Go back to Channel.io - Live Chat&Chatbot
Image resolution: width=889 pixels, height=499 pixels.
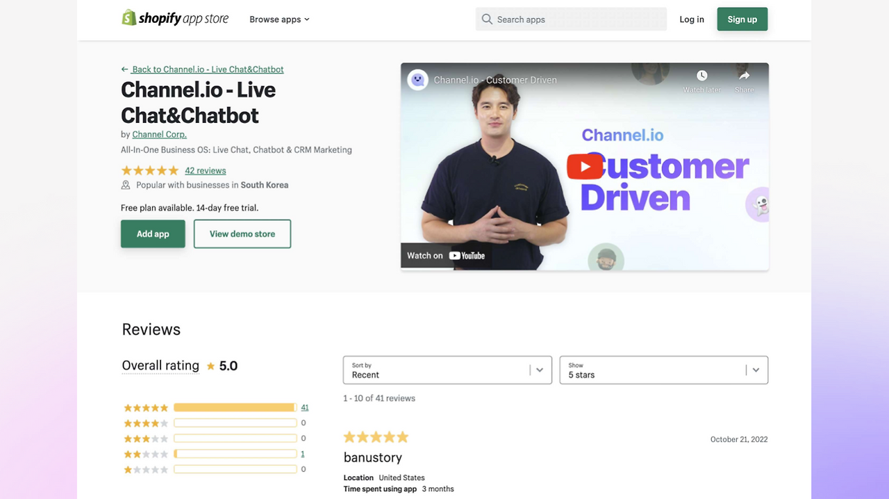202,69
